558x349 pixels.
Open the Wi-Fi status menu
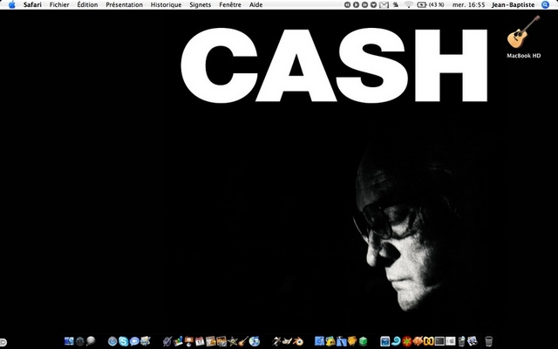[409, 4]
